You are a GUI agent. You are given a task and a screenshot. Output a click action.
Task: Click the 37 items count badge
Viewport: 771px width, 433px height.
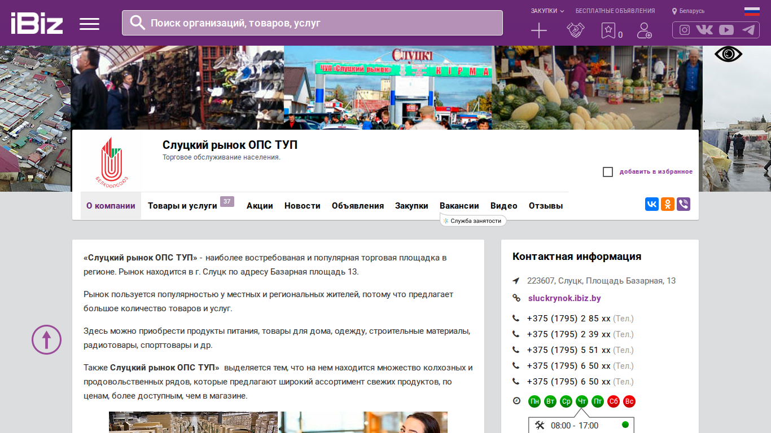coord(227,201)
